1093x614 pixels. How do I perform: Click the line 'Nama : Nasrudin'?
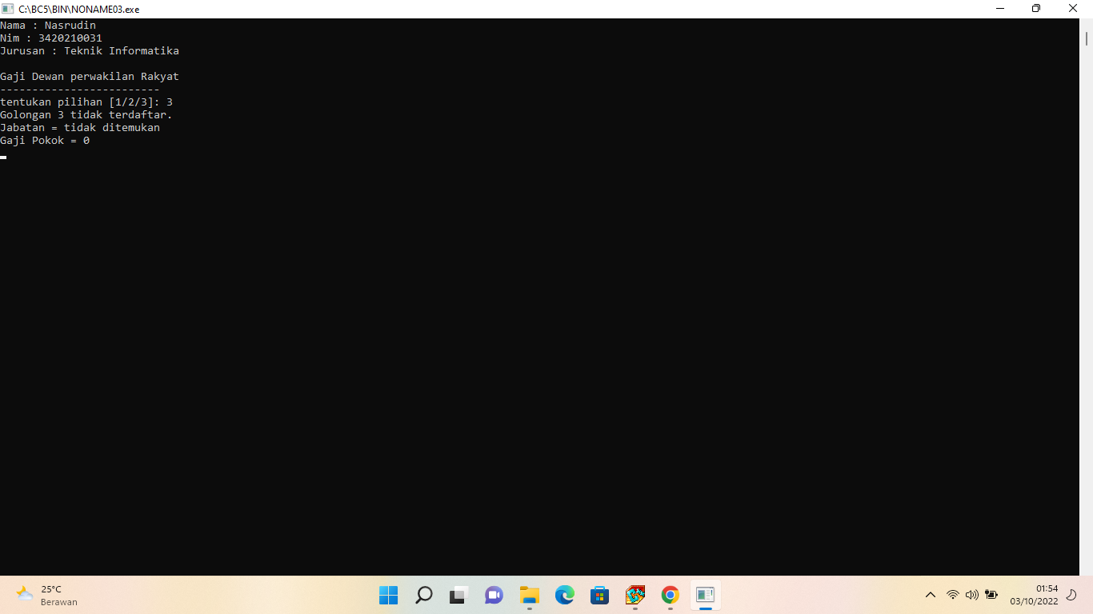48,26
